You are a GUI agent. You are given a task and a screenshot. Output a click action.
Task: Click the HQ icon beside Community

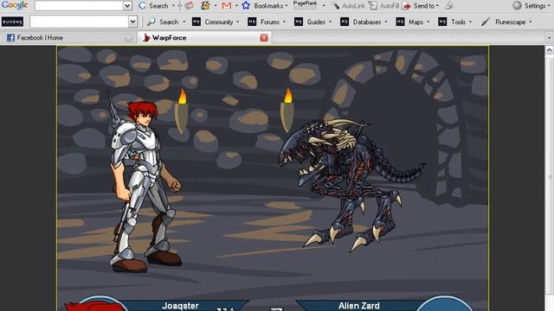(196, 22)
